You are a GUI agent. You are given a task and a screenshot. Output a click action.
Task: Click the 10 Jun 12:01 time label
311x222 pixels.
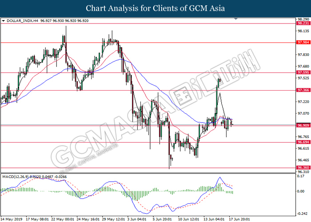click(189, 219)
